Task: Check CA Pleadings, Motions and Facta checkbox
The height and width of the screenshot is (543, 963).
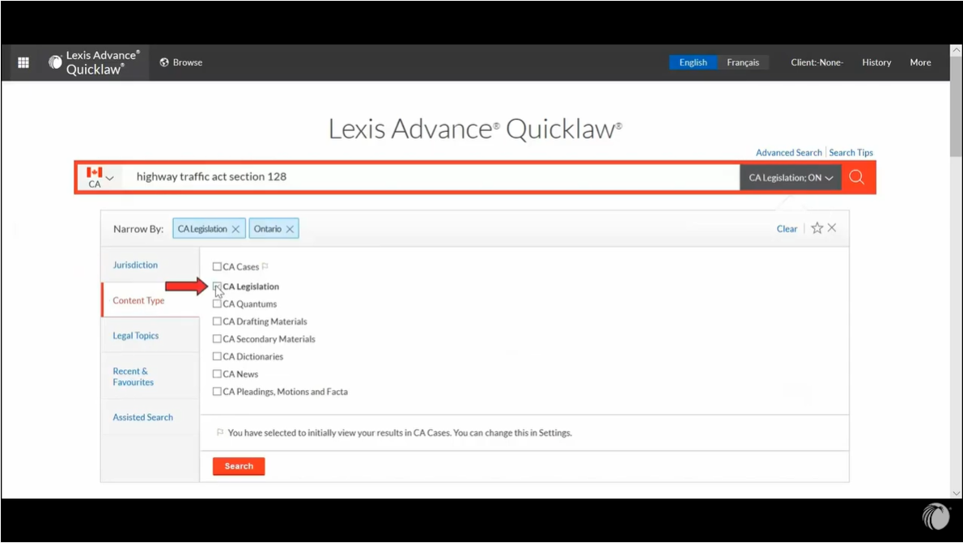Action: click(x=217, y=392)
